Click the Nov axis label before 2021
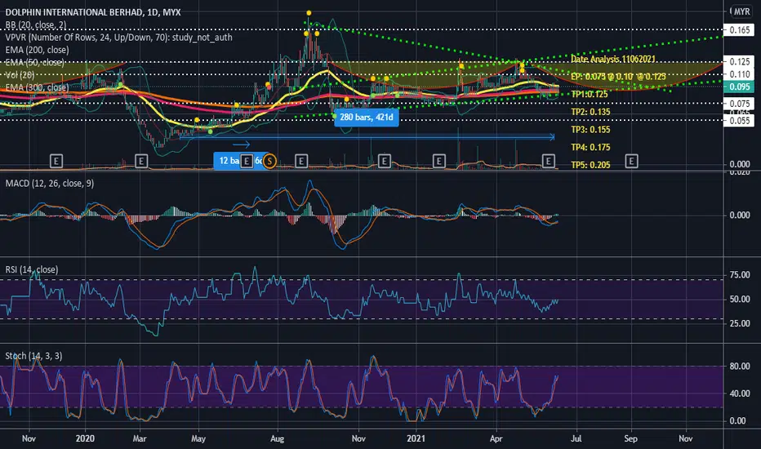 point(358,439)
